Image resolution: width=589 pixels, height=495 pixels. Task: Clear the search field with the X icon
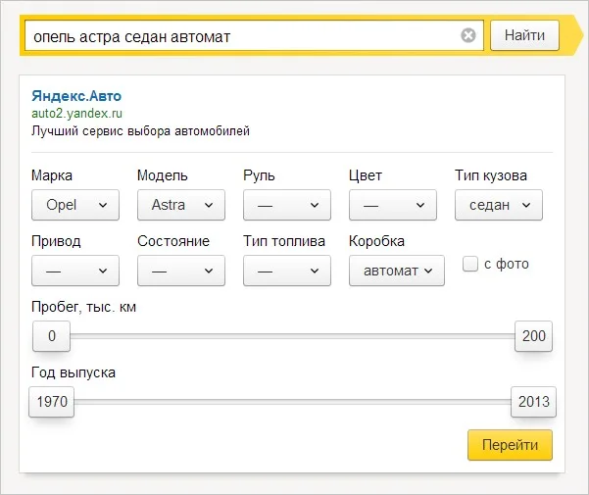click(468, 35)
